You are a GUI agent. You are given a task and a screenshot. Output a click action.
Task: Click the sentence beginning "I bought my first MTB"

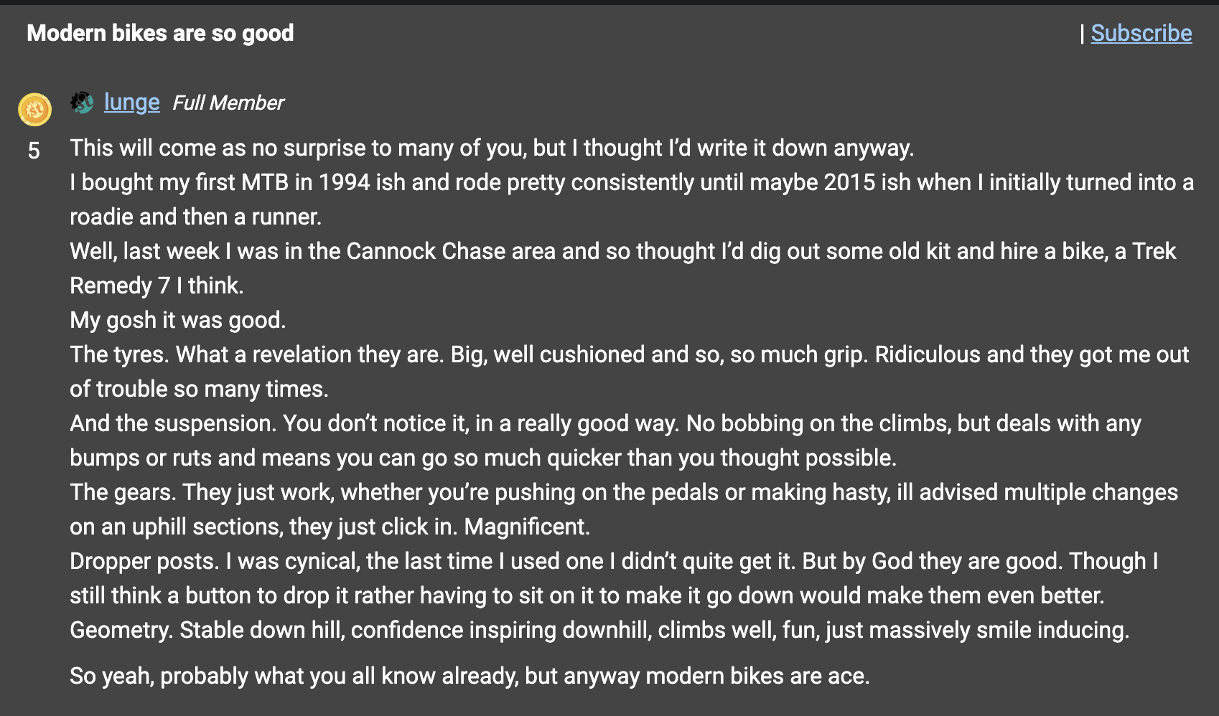(x=632, y=182)
